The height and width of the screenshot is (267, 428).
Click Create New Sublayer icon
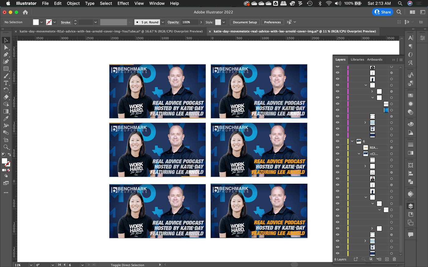(379, 259)
